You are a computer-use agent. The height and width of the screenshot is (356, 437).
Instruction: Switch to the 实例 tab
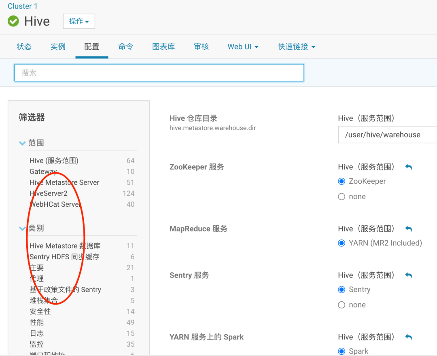(x=57, y=47)
